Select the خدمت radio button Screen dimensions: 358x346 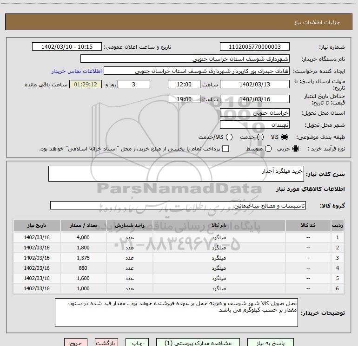[260, 137]
